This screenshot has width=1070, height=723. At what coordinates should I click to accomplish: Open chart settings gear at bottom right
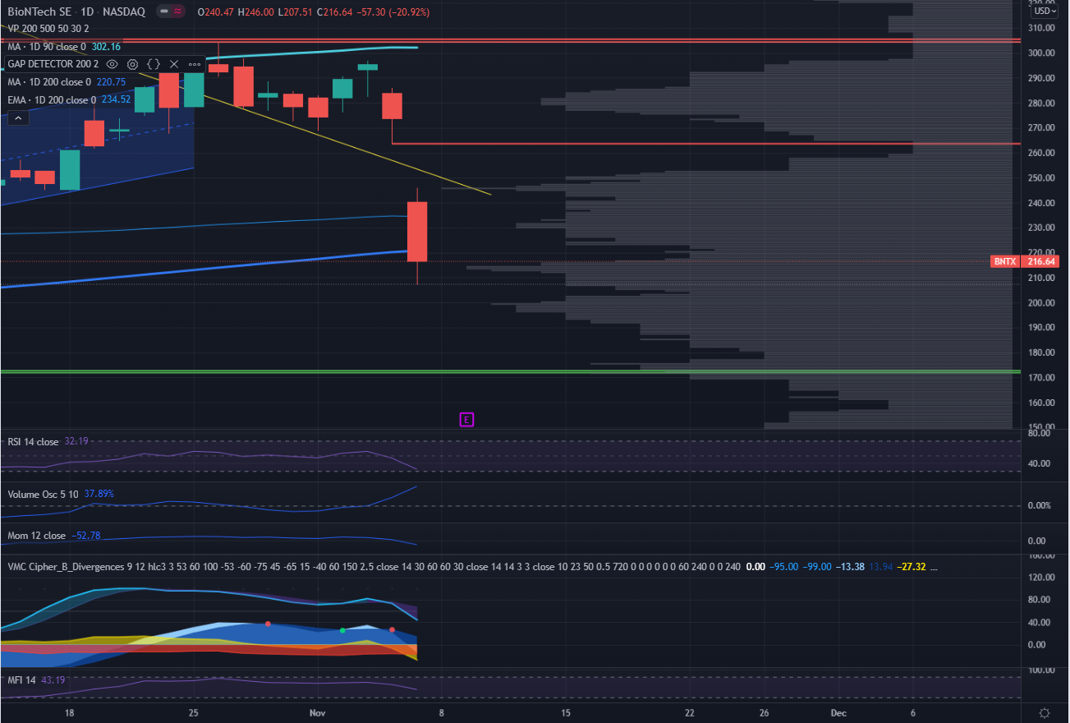coord(1044,711)
